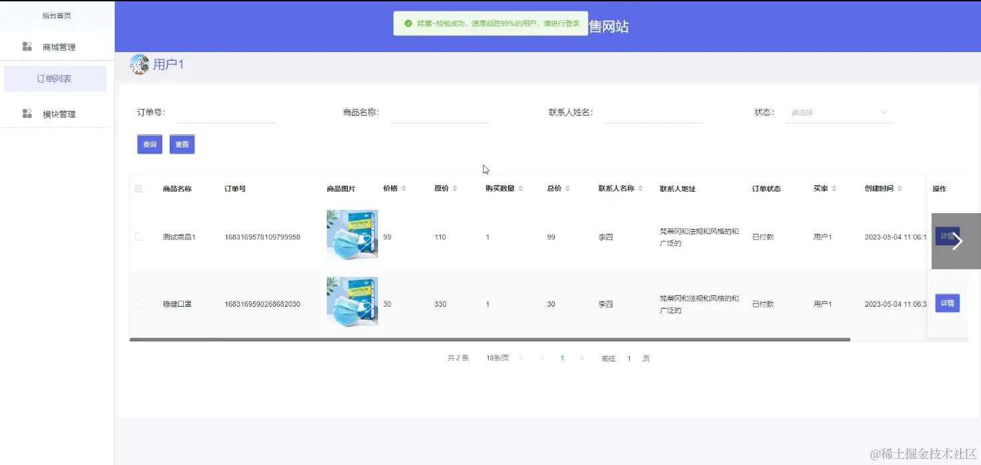This screenshot has height=465, width=981.
Task: Open 后台首页 in the sidebar
Action: (57, 15)
